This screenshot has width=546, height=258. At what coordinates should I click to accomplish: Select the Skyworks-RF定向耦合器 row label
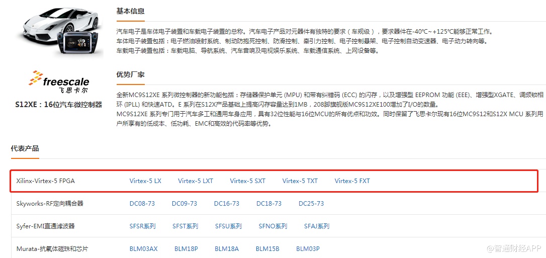coord(50,203)
